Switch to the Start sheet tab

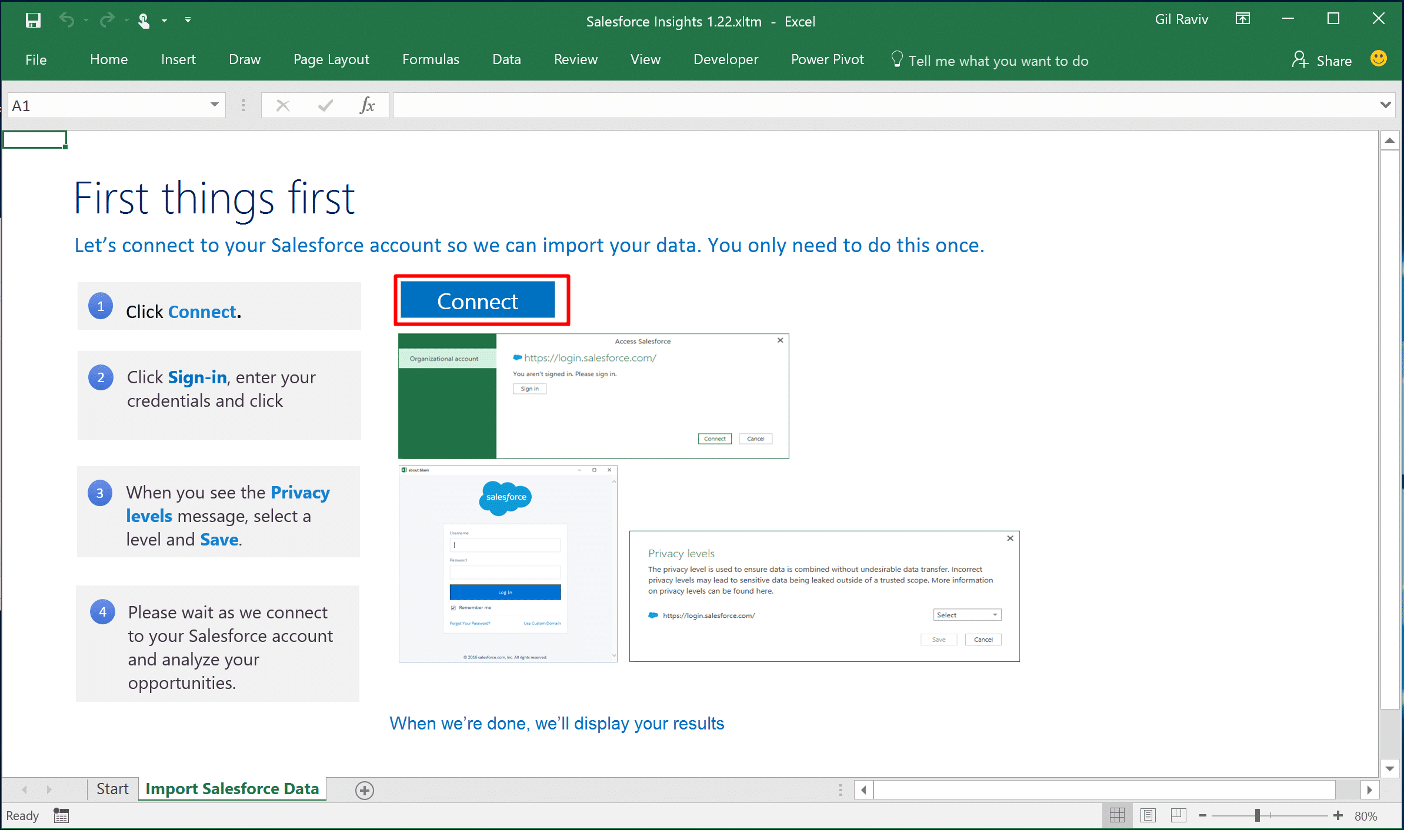point(112,789)
